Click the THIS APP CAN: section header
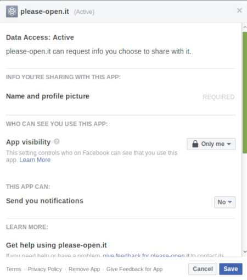 pyautogui.click(x=28, y=186)
